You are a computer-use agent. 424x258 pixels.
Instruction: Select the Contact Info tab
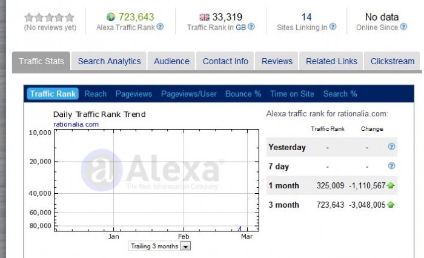click(225, 61)
